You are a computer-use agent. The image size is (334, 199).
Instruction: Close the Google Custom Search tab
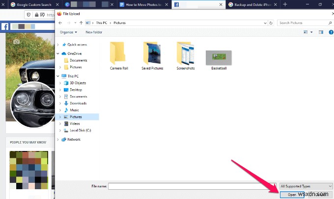[x=57, y=4]
